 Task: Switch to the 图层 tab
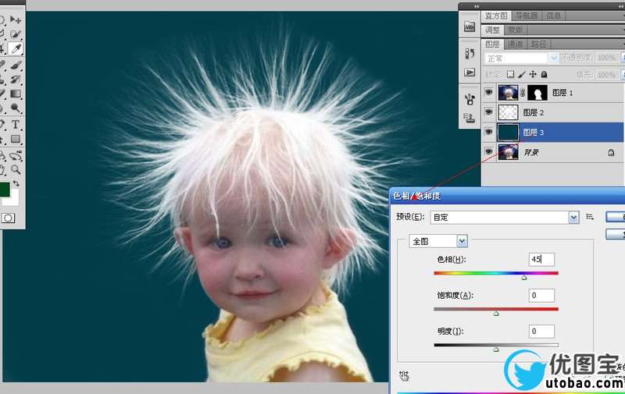point(493,44)
